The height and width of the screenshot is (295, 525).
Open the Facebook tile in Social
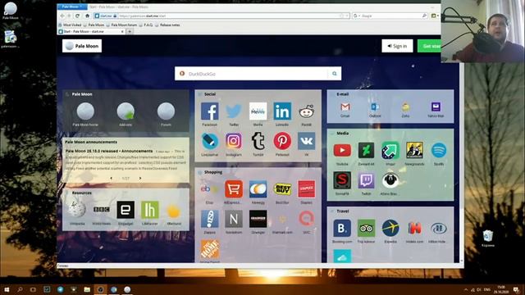(210, 111)
